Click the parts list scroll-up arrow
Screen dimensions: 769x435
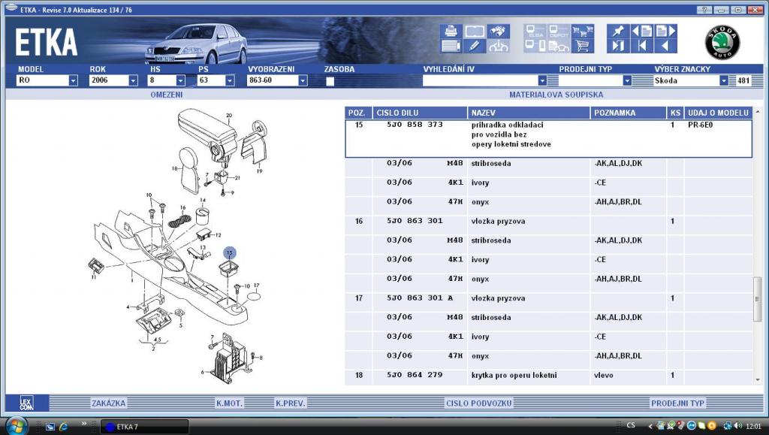(758, 112)
